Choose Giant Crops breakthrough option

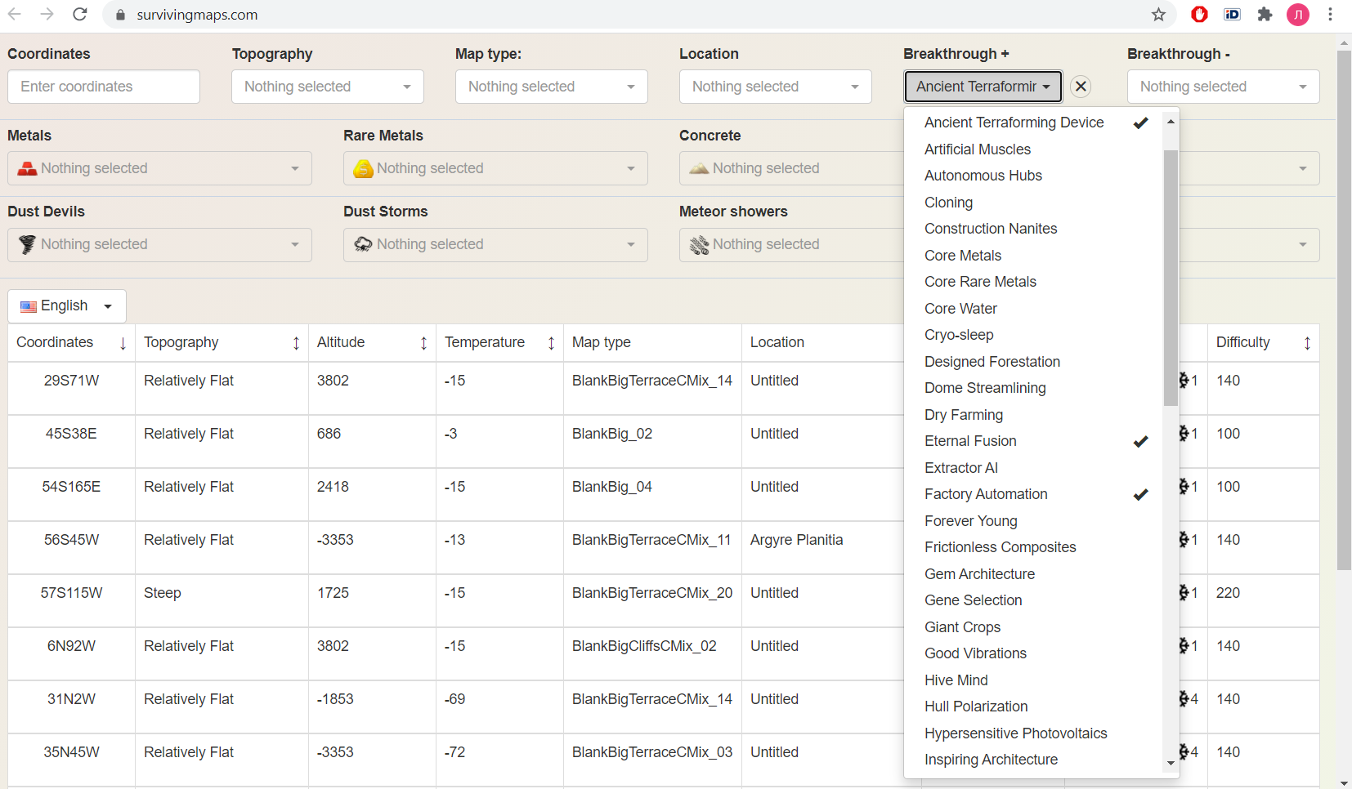pos(962,627)
